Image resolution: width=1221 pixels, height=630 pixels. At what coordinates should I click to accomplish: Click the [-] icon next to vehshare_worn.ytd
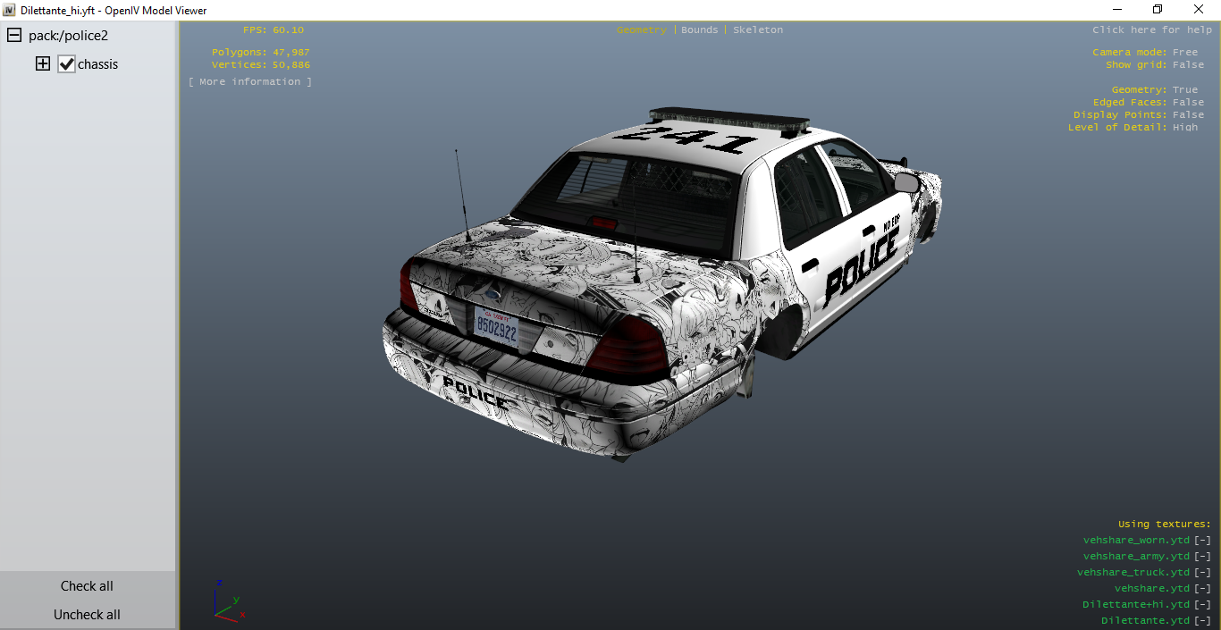[1203, 541]
